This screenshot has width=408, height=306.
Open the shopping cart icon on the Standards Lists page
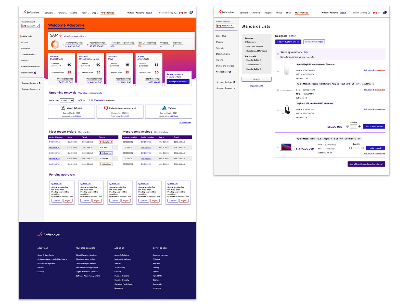point(385,12)
